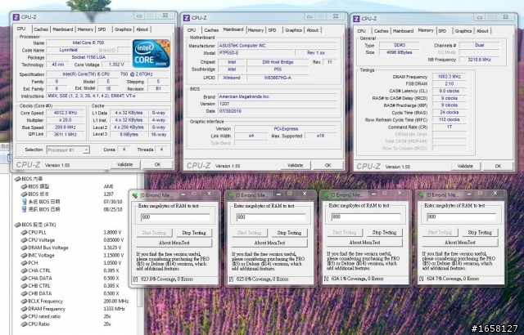Image resolution: width=524 pixels, height=335 pixels.
Task: Click the first MemTest window's green icon
Action: click(x=134, y=195)
